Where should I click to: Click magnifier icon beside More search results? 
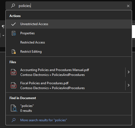click(x=14, y=120)
